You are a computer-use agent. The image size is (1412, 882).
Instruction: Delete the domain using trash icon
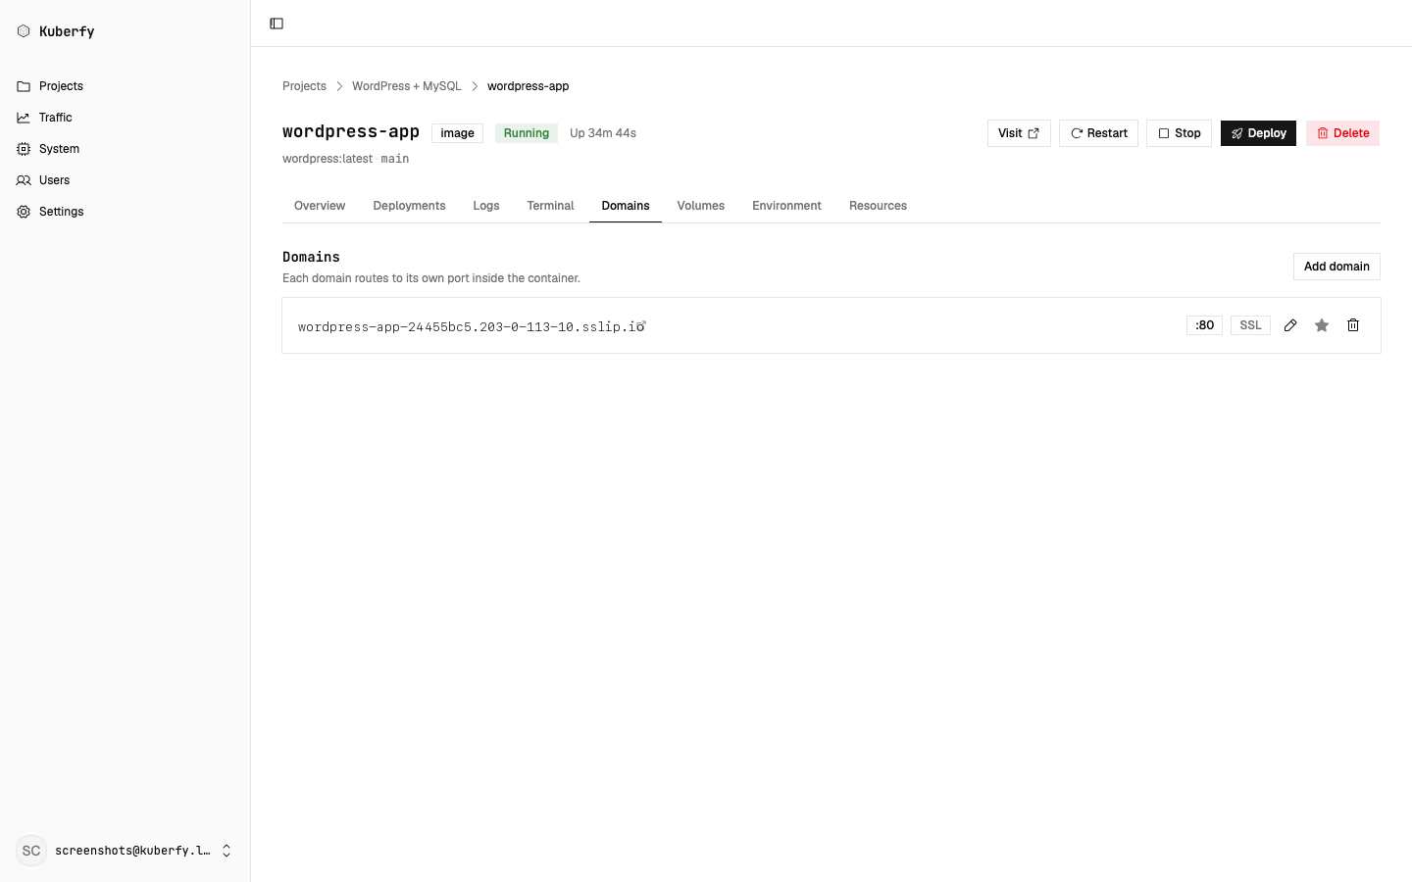tap(1353, 325)
